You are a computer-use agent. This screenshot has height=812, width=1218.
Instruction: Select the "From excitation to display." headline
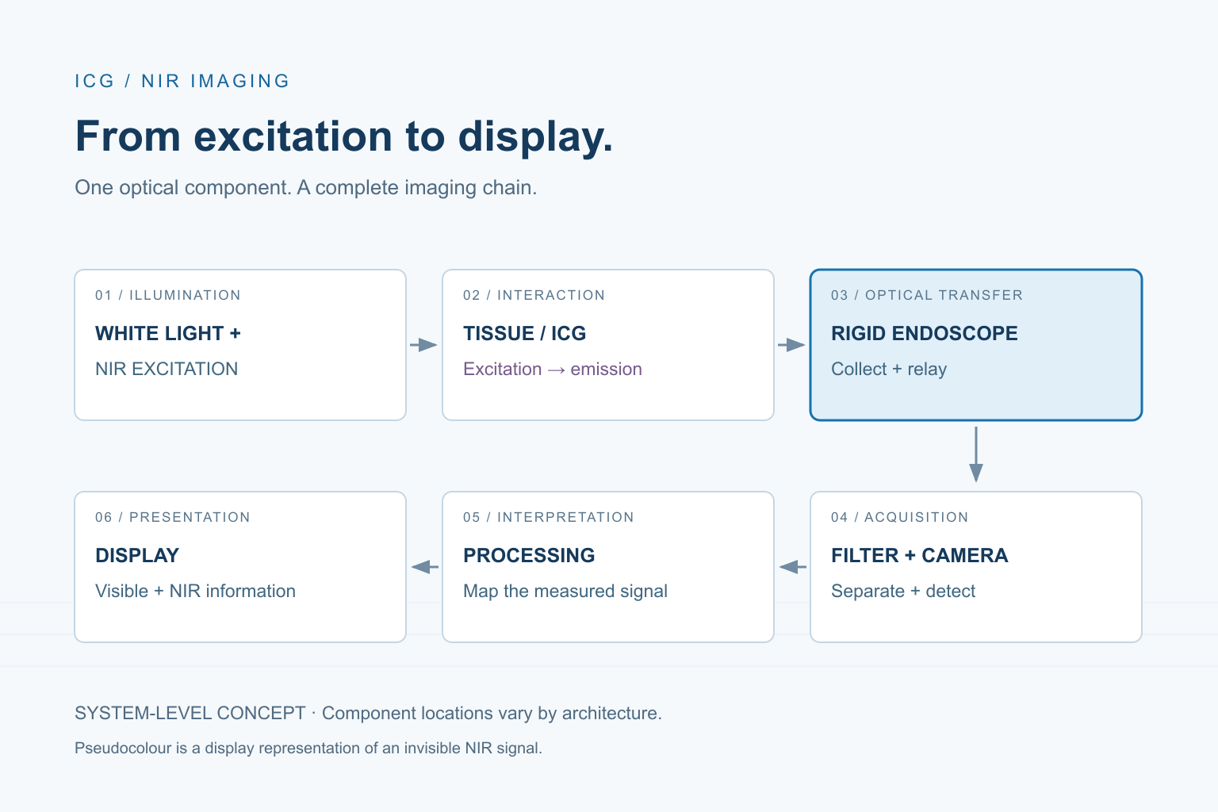coord(344,136)
